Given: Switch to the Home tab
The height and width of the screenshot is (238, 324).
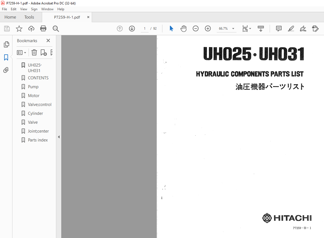Looking at the screenshot, I should (x=10, y=17).
